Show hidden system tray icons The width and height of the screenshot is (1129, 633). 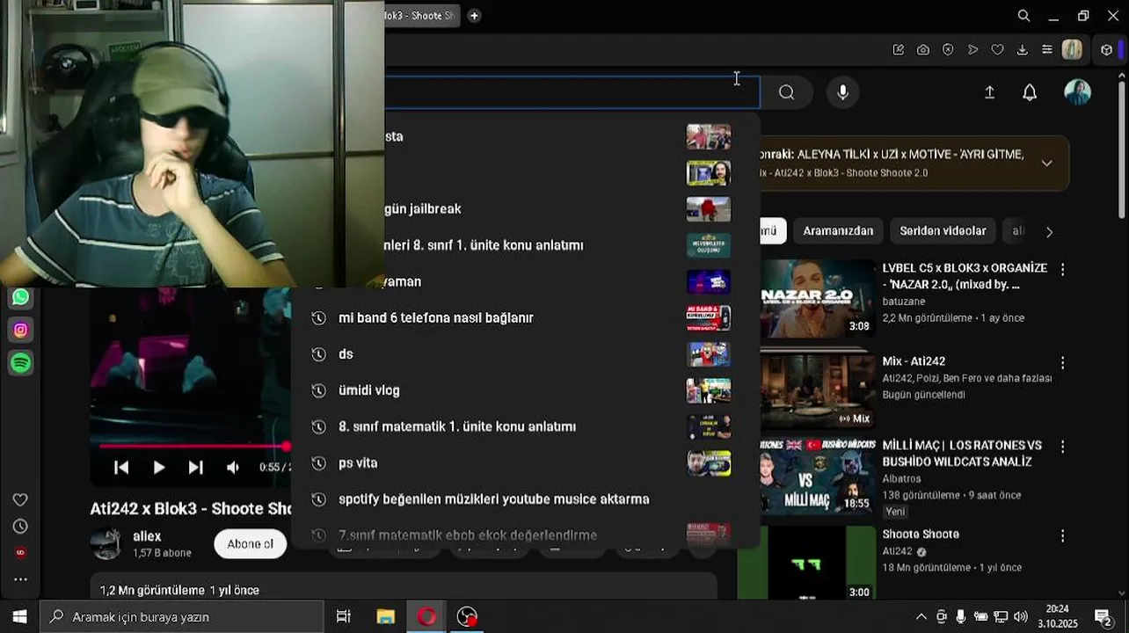point(921,617)
